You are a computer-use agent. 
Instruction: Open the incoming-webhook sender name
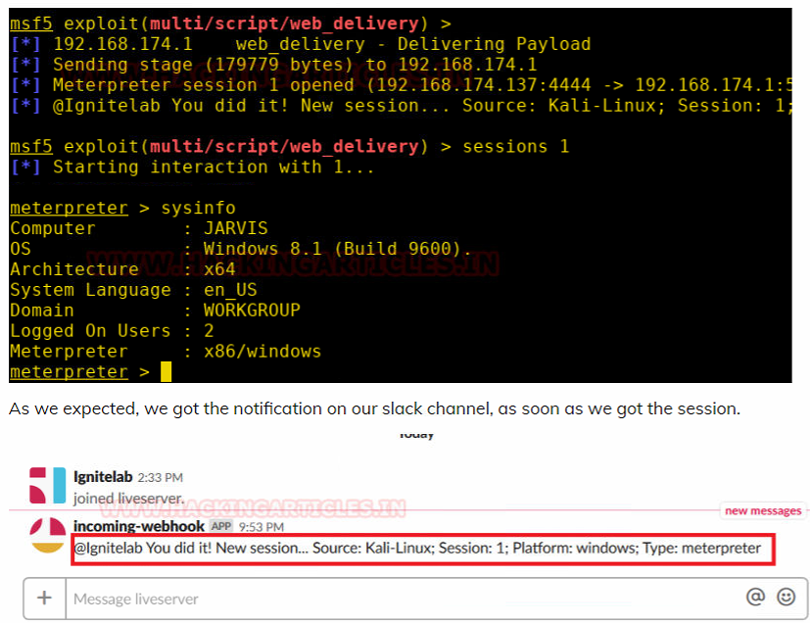pos(139,526)
